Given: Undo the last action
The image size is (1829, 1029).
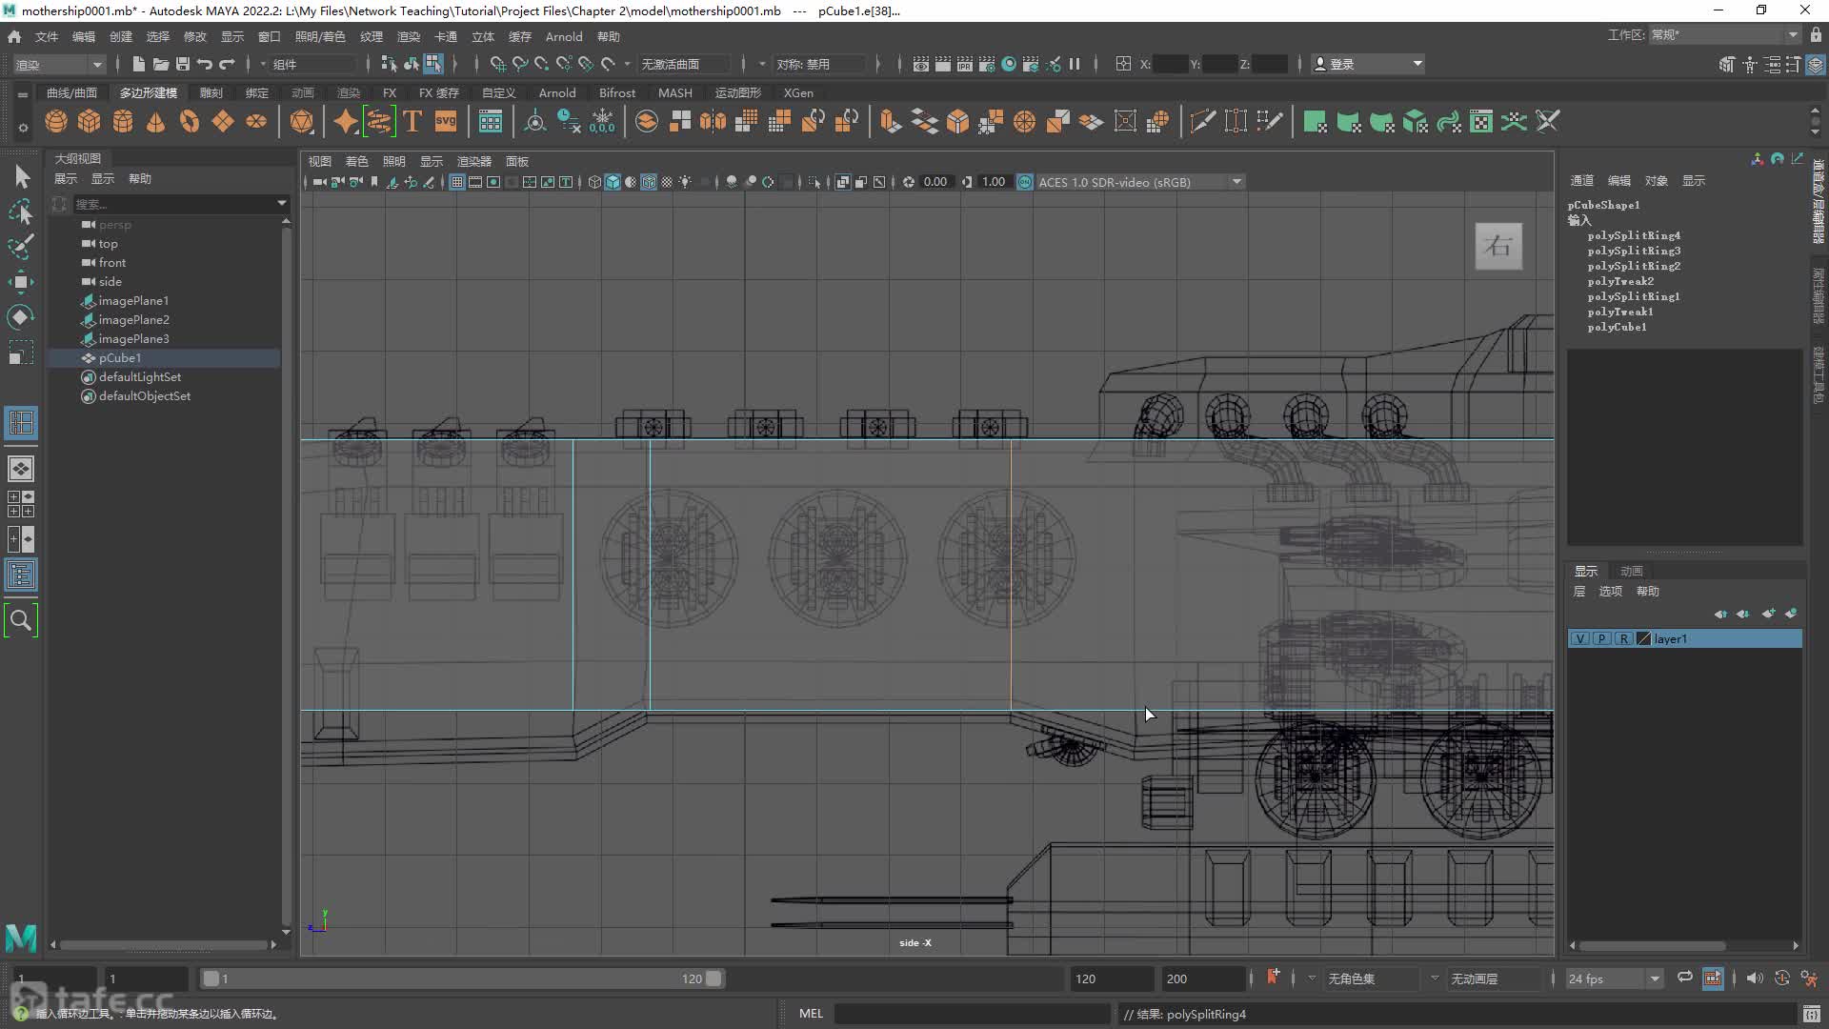Looking at the screenshot, I should (x=205, y=64).
